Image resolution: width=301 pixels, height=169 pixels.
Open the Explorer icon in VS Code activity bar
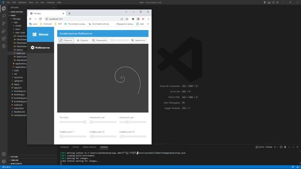pyautogui.click(x=4, y=8)
